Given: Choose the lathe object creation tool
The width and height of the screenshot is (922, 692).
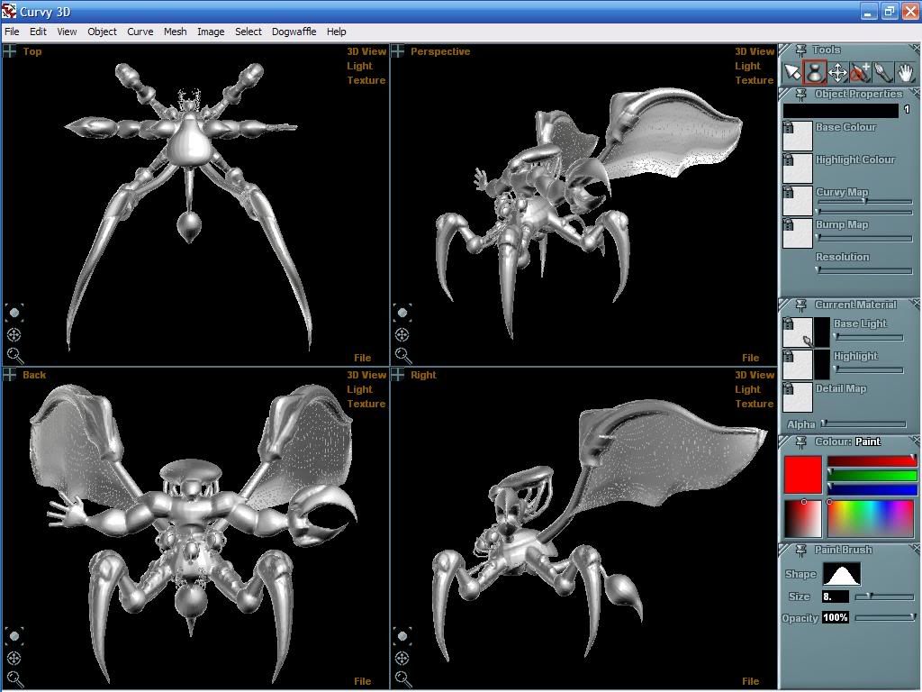Looking at the screenshot, I should coord(815,72).
